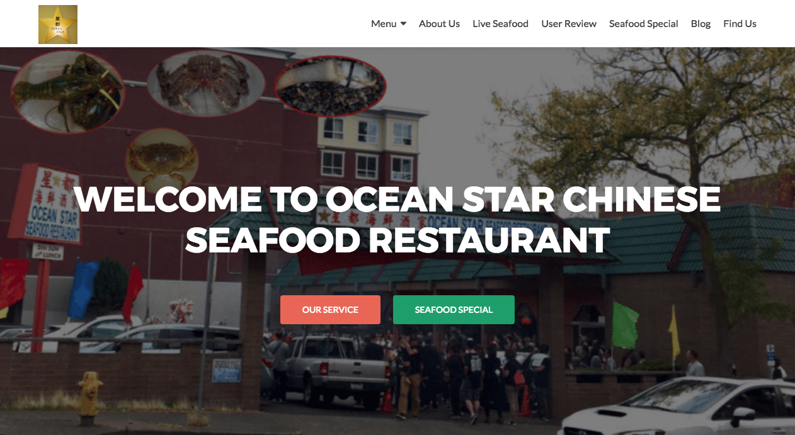The width and height of the screenshot is (795, 435).
Task: Open the Seafood Special nav link
Action: pos(643,24)
